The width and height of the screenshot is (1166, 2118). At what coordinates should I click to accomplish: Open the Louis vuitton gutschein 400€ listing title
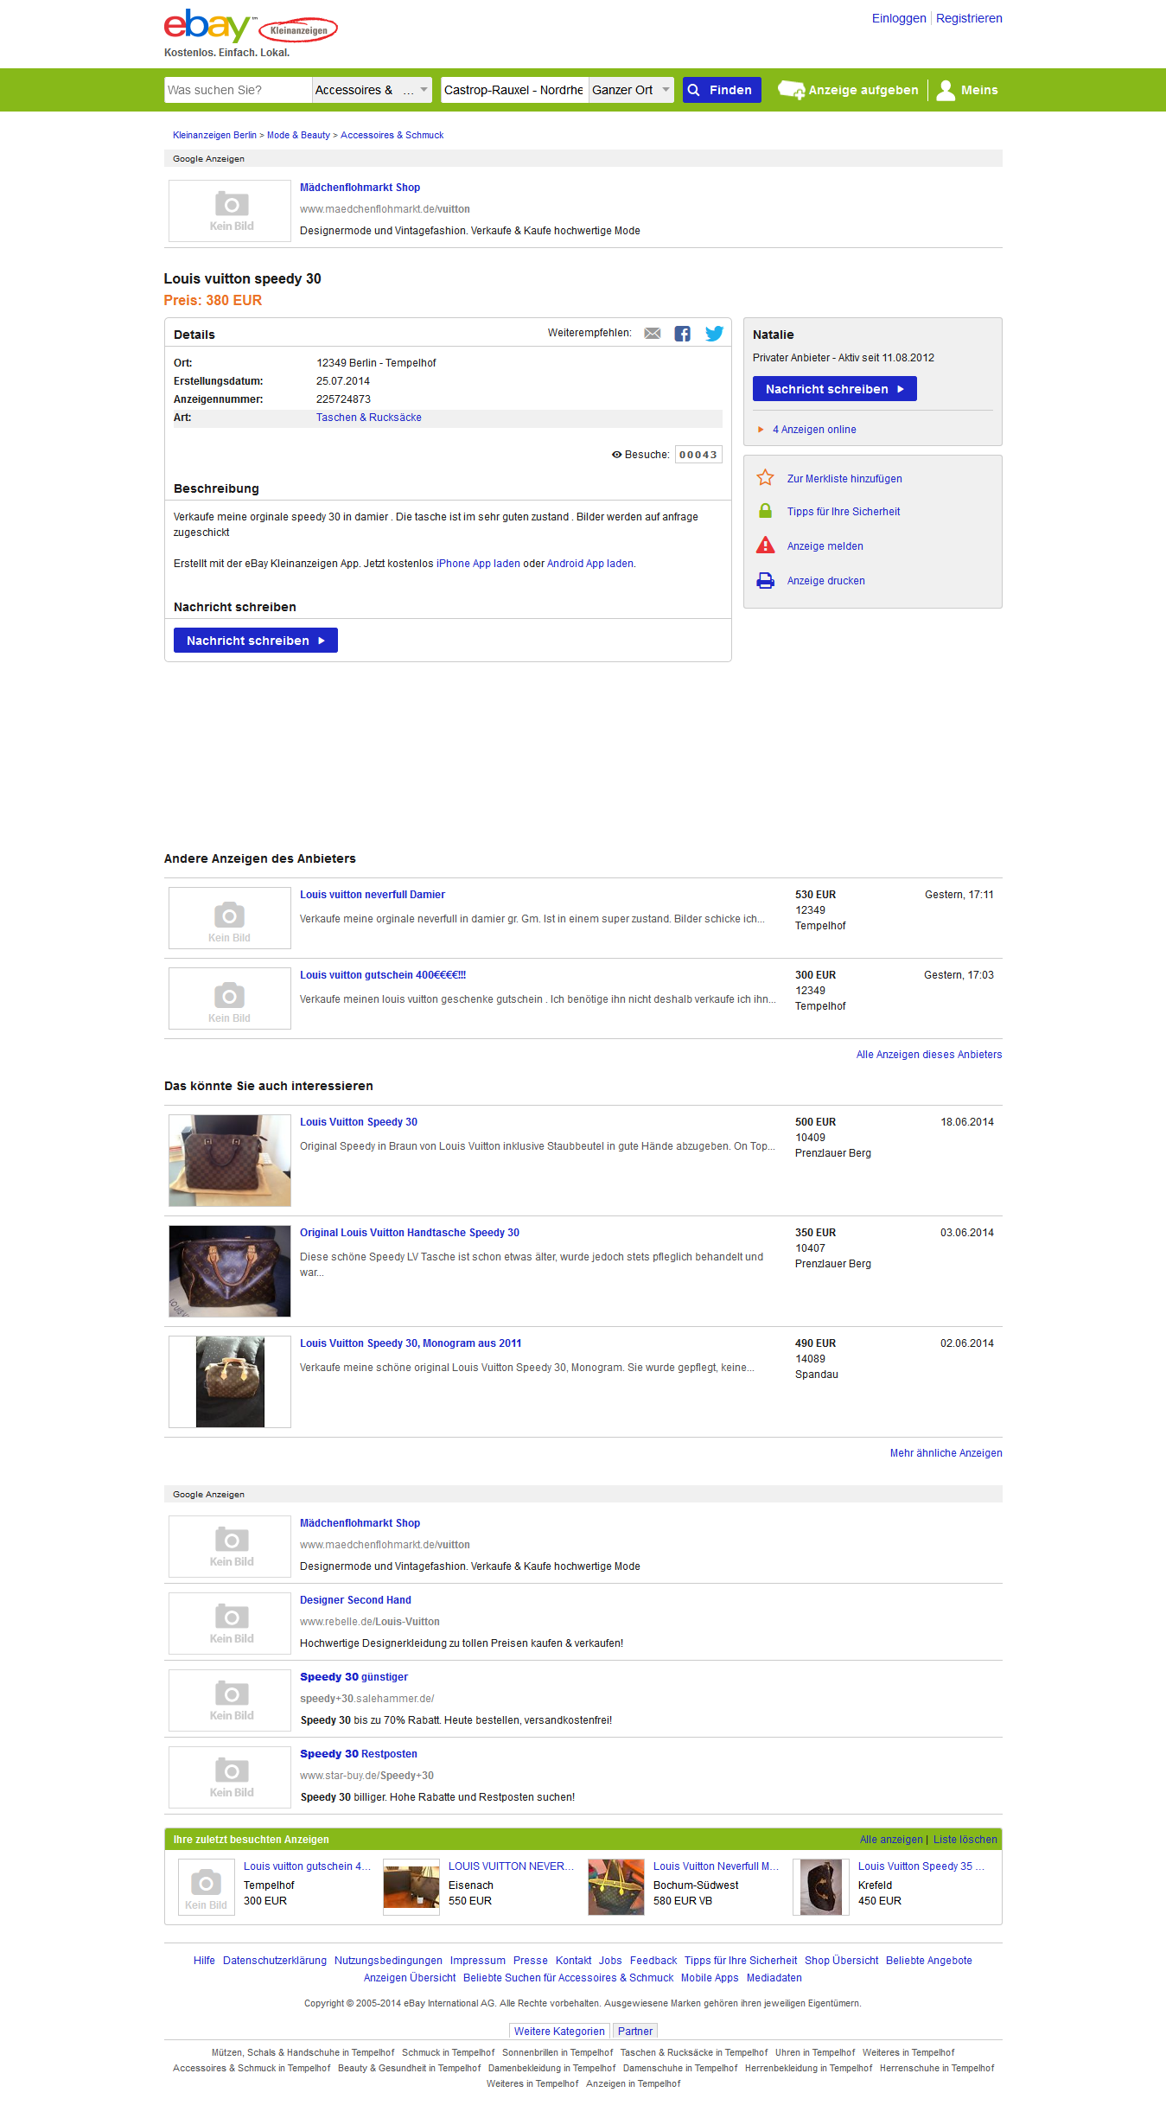pos(383,975)
